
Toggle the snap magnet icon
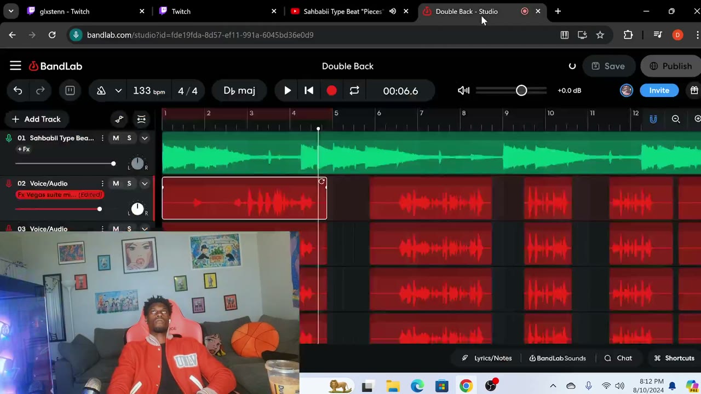coord(653,119)
